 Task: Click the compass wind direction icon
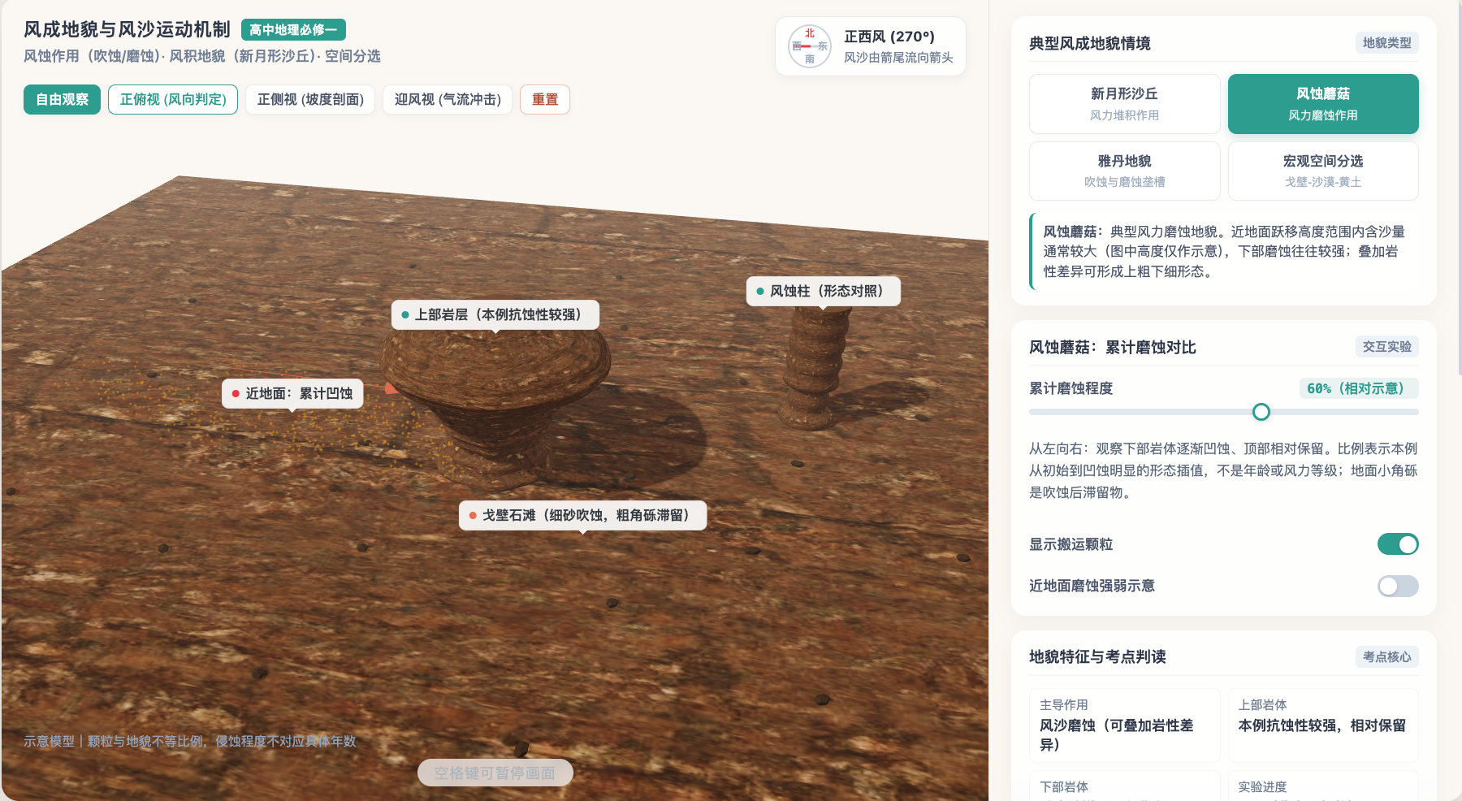coord(810,46)
